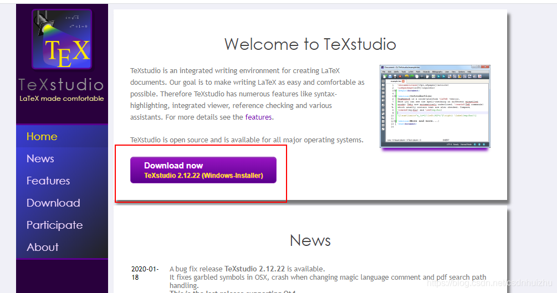Image resolution: width=557 pixels, height=293 pixels.
Task: Click the 'open source' availability sentence
Action: click(247, 140)
